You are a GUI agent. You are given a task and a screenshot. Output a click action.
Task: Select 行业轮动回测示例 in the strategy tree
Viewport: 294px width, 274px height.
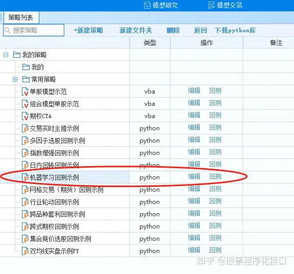click(x=55, y=202)
